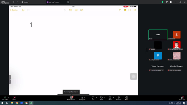This screenshot has height=105, width=187.
Task: Click table icon in Notes toolbar
Action: (76, 10)
